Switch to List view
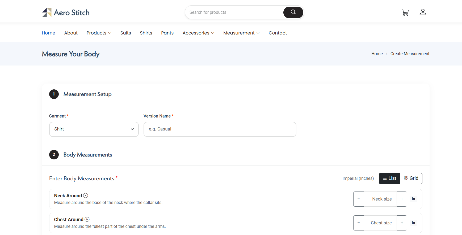The width and height of the screenshot is (462, 235). click(389, 178)
